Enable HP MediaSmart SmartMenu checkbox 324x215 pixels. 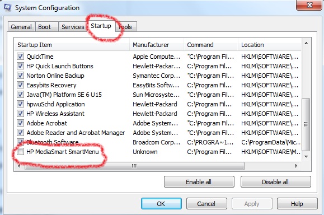[20, 152]
